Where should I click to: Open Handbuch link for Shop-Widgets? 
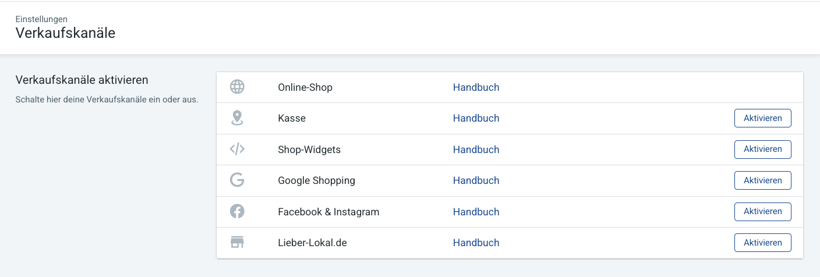click(x=476, y=150)
